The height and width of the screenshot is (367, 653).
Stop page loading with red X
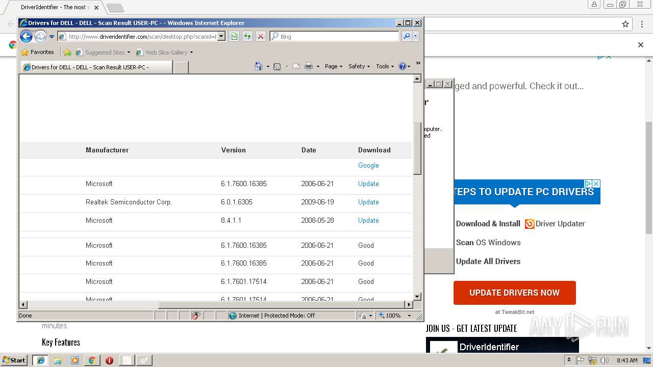click(261, 37)
